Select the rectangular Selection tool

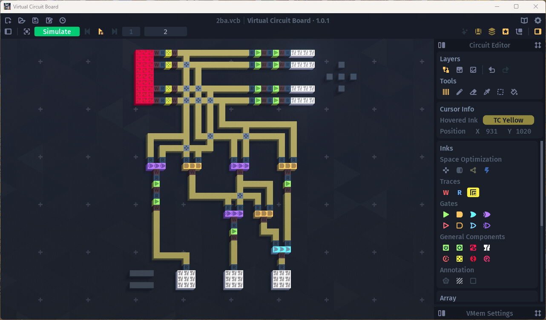tap(500, 92)
